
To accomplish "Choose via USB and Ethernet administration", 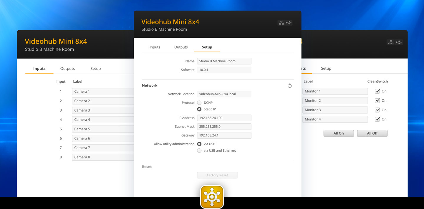I will pyautogui.click(x=199, y=150).
